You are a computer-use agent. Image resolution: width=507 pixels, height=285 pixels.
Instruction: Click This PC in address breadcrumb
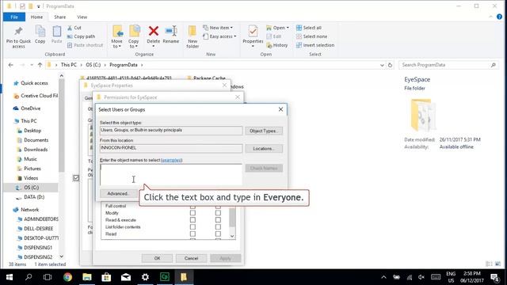click(69, 65)
